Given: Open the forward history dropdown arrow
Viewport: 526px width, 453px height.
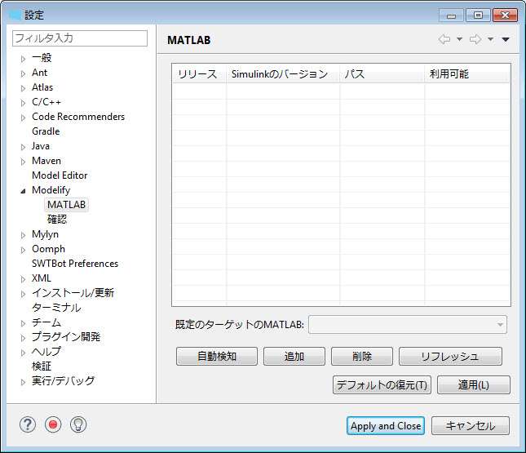Looking at the screenshot, I should click(x=490, y=39).
